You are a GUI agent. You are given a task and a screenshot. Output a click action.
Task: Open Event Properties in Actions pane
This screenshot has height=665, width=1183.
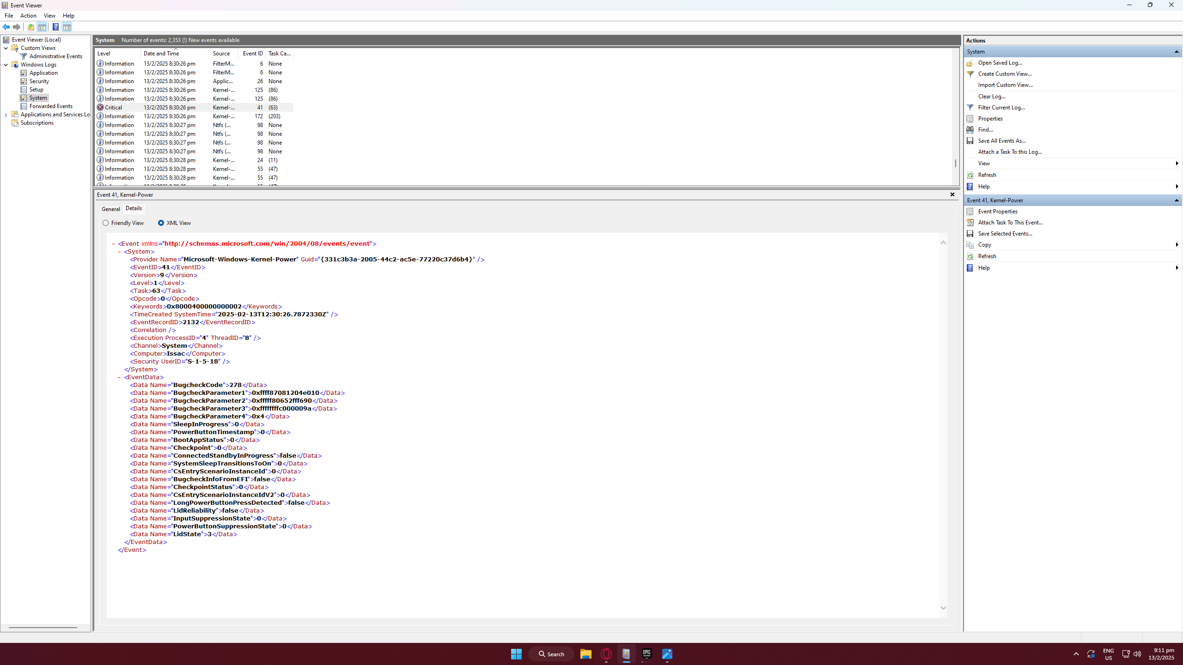click(x=997, y=212)
